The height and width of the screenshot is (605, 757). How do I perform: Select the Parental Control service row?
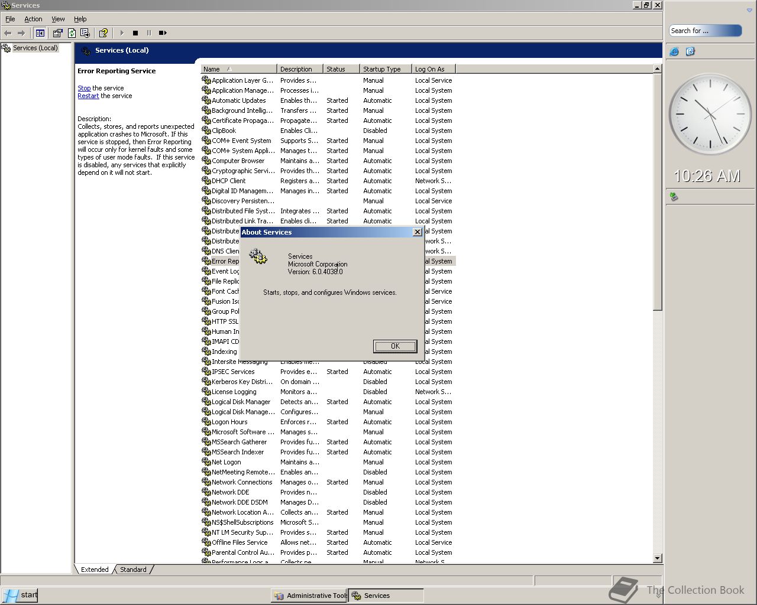[x=328, y=552]
